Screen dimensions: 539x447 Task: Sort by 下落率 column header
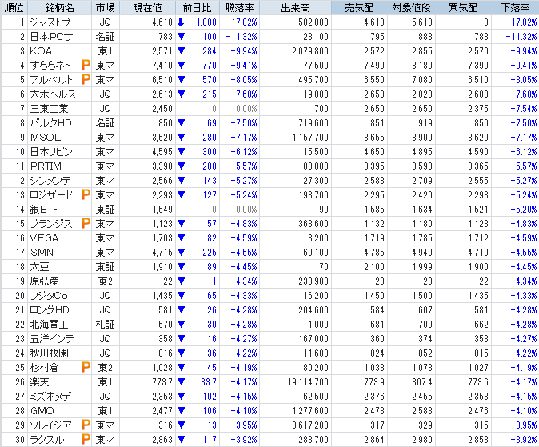click(x=515, y=7)
